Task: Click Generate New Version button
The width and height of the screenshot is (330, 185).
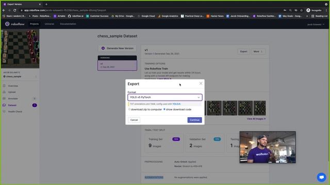Action: point(117,48)
